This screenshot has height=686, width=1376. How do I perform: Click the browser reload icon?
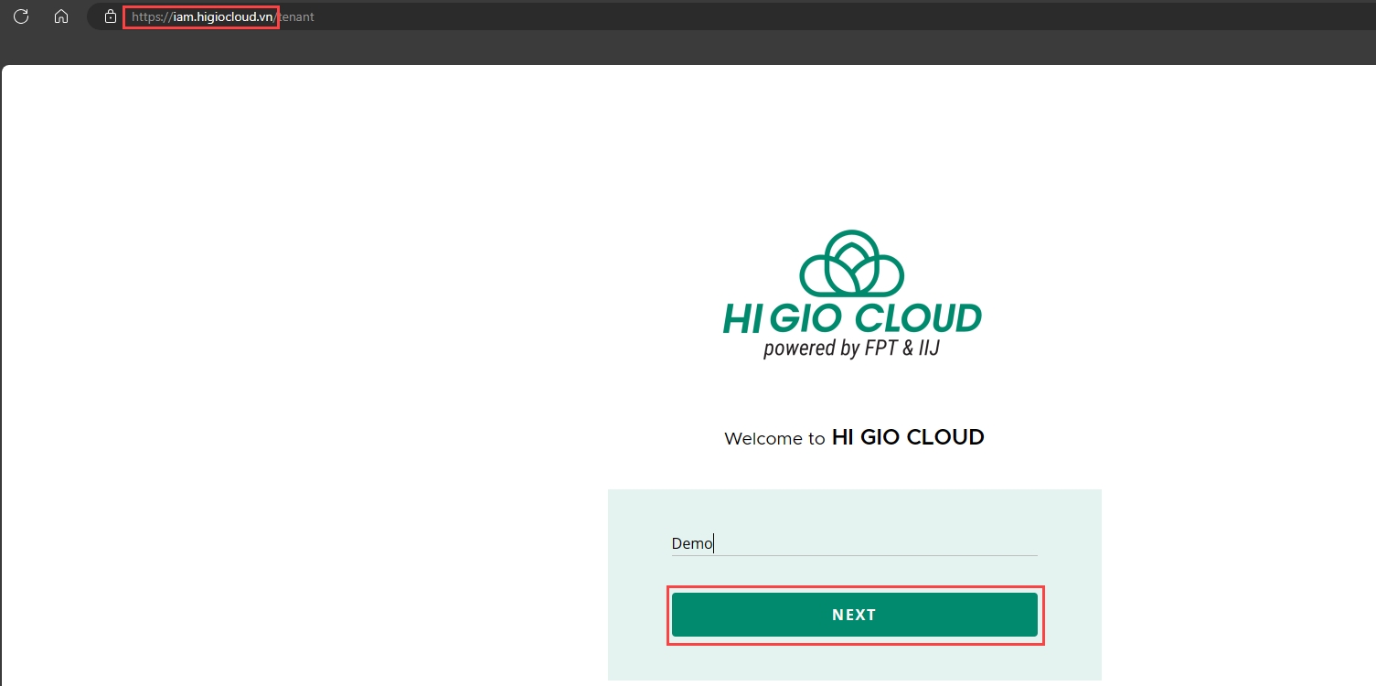click(21, 16)
